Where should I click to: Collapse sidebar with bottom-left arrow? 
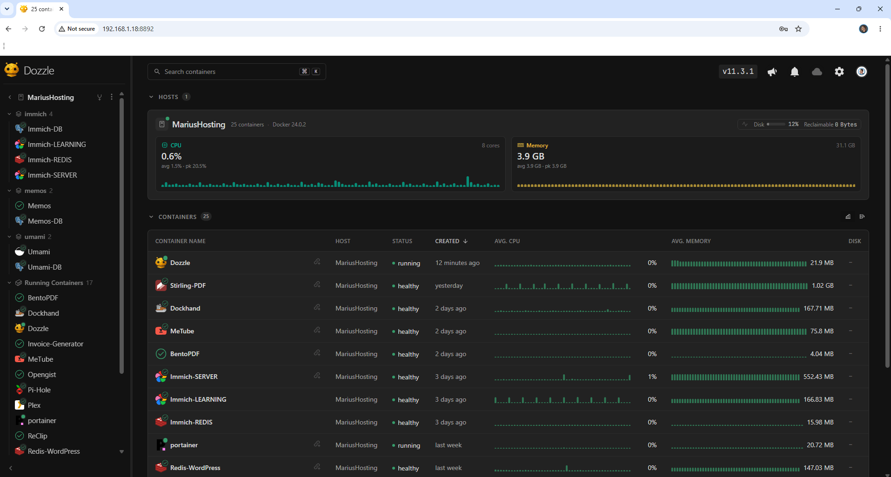[x=10, y=468]
